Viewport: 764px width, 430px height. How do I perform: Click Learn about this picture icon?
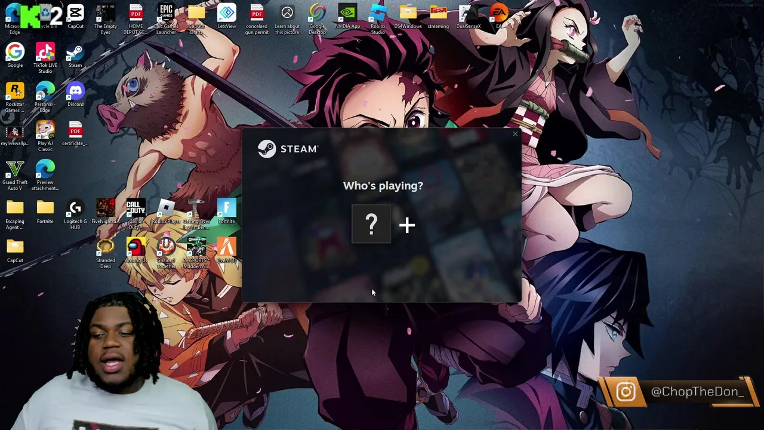coord(287,20)
